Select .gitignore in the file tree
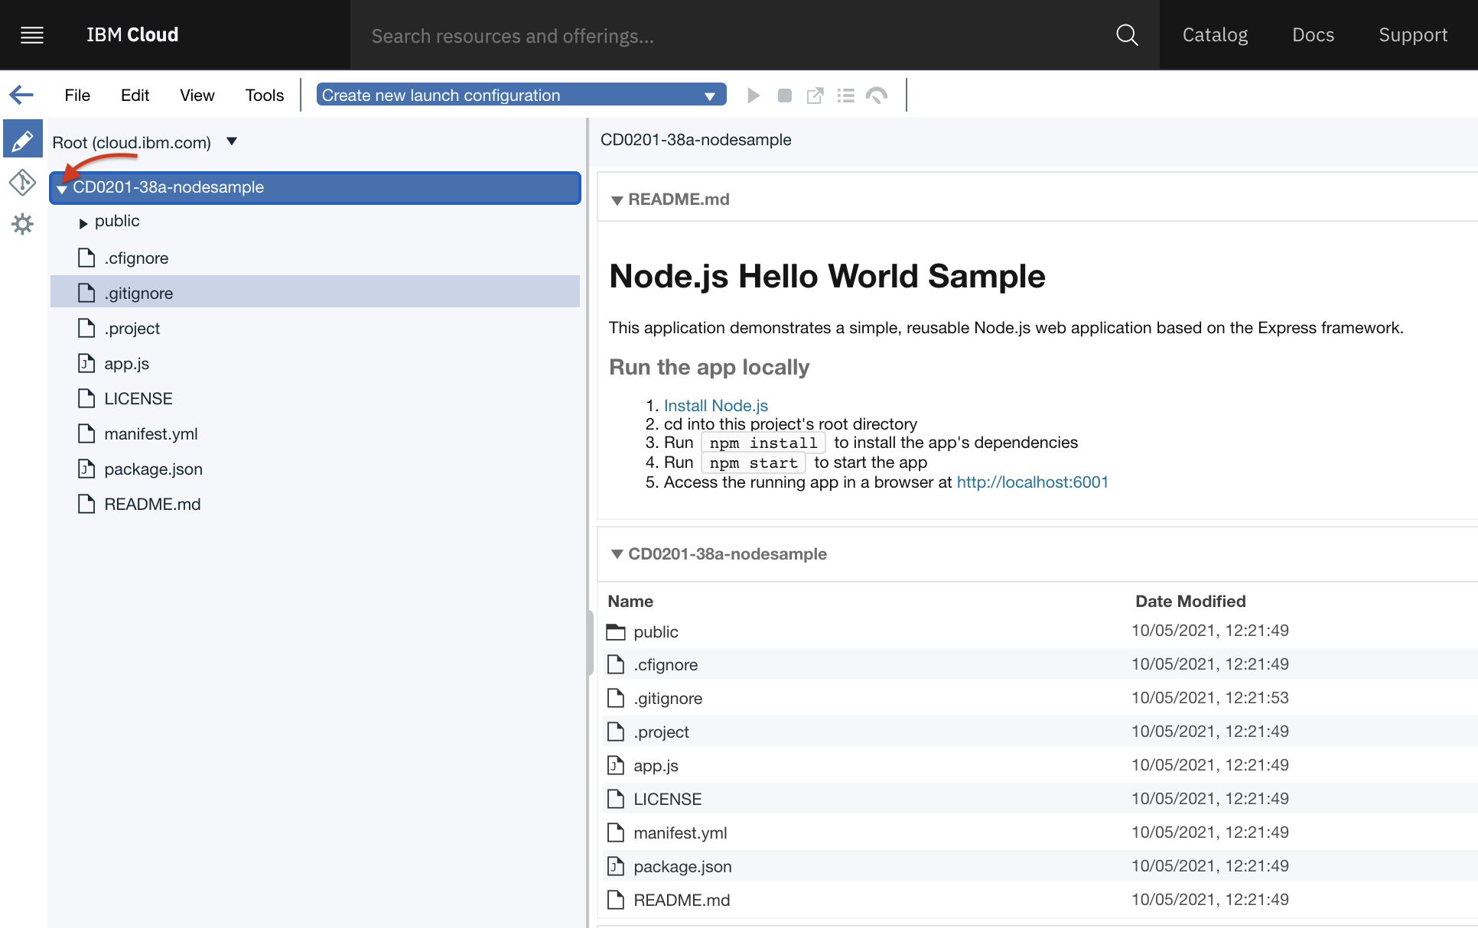Image resolution: width=1478 pixels, height=928 pixels. 315,293
